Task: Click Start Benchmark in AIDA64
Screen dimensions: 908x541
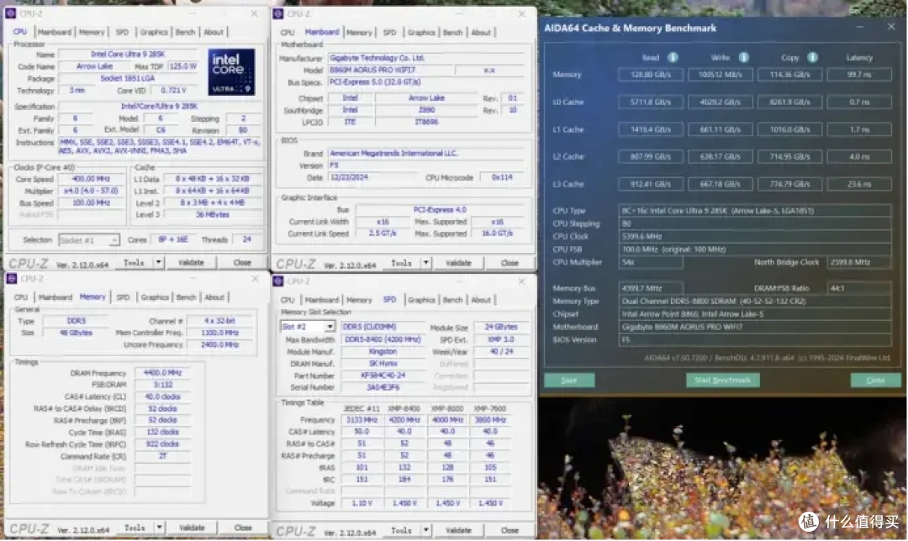Action: point(723,381)
